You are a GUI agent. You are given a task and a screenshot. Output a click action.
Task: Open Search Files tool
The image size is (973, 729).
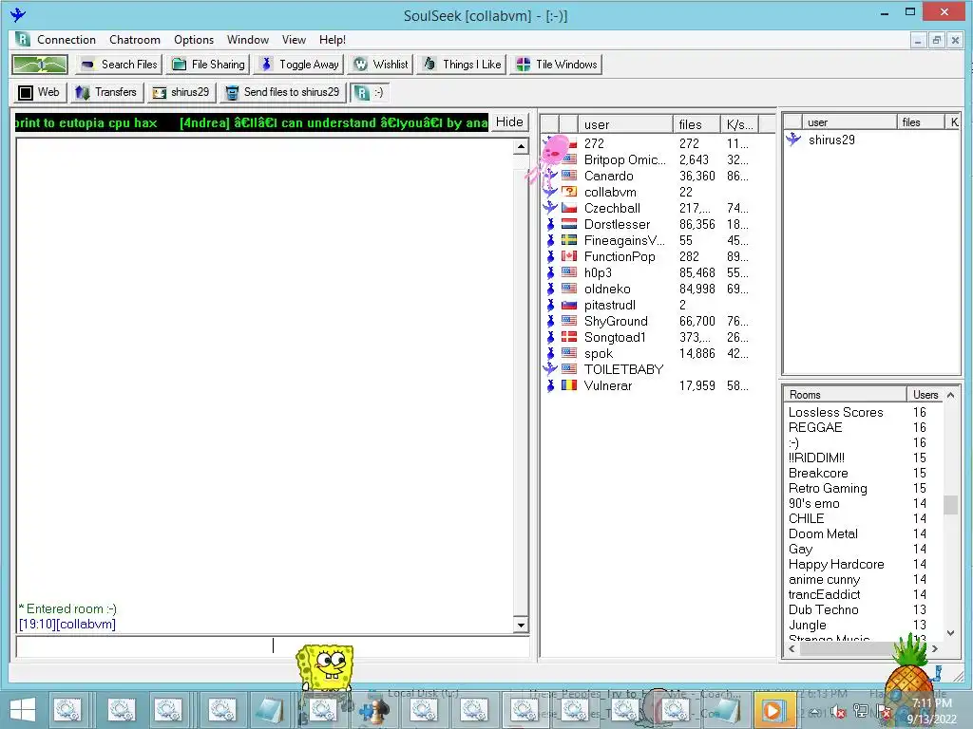[x=120, y=64]
